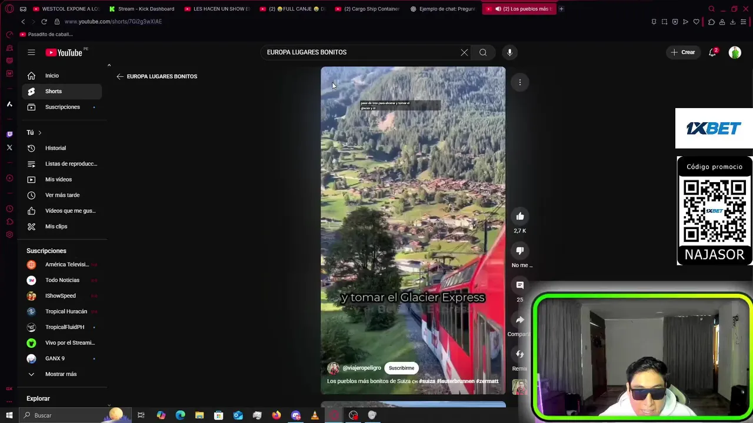Remix this Short
The image size is (753, 423).
coord(520,354)
